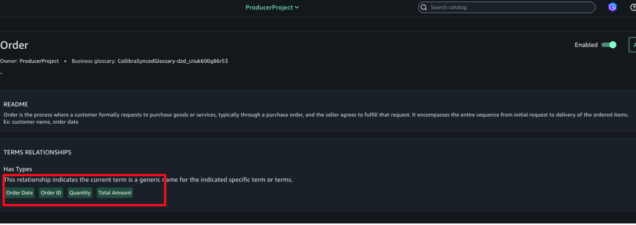Viewport: 636px width, 225px height.
Task: Click the Enabled label text
Action: coord(586,45)
